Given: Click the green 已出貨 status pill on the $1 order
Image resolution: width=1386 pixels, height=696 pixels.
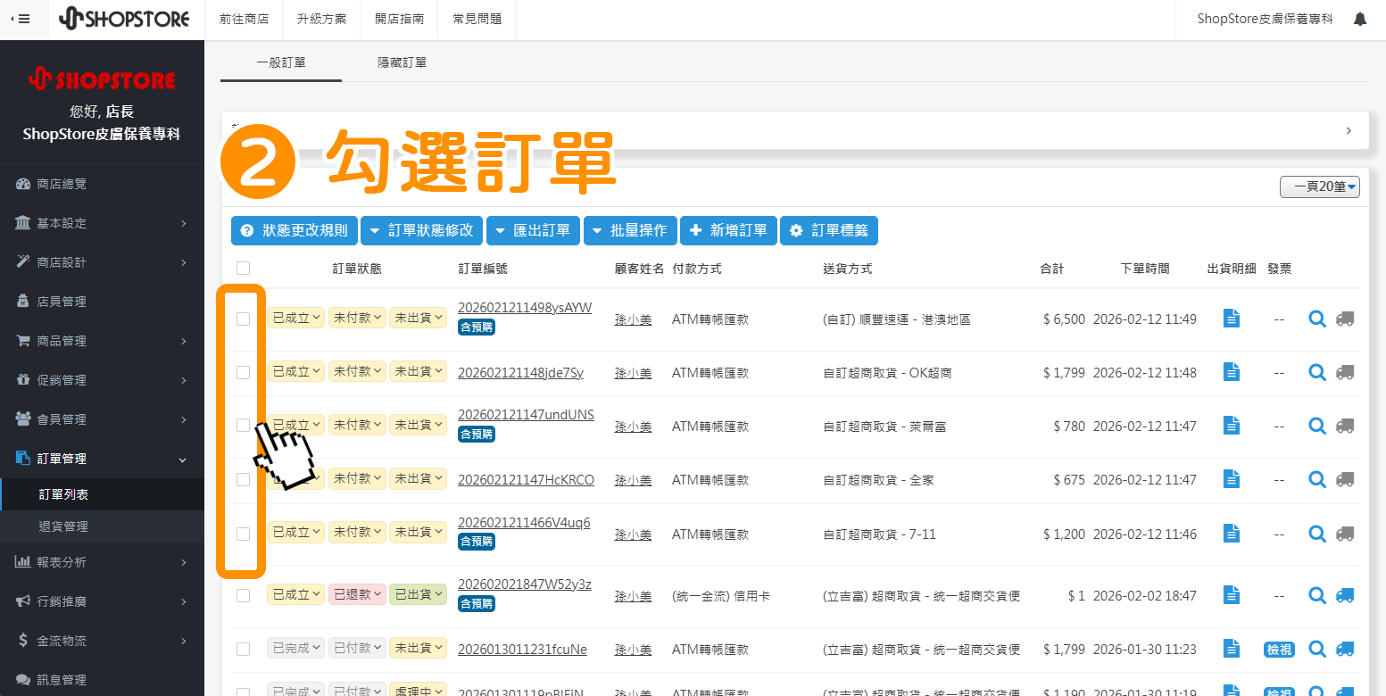Looking at the screenshot, I should point(418,594).
